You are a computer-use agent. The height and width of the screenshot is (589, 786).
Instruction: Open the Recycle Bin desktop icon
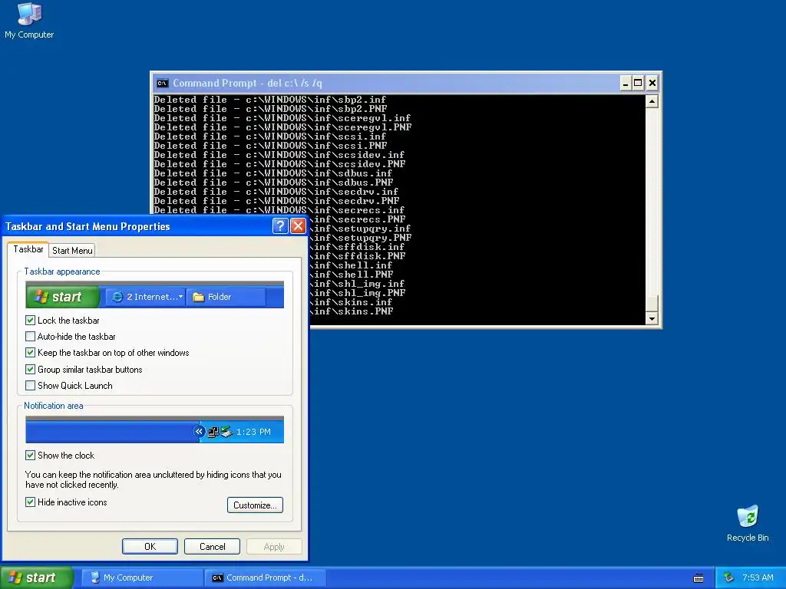[748, 523]
